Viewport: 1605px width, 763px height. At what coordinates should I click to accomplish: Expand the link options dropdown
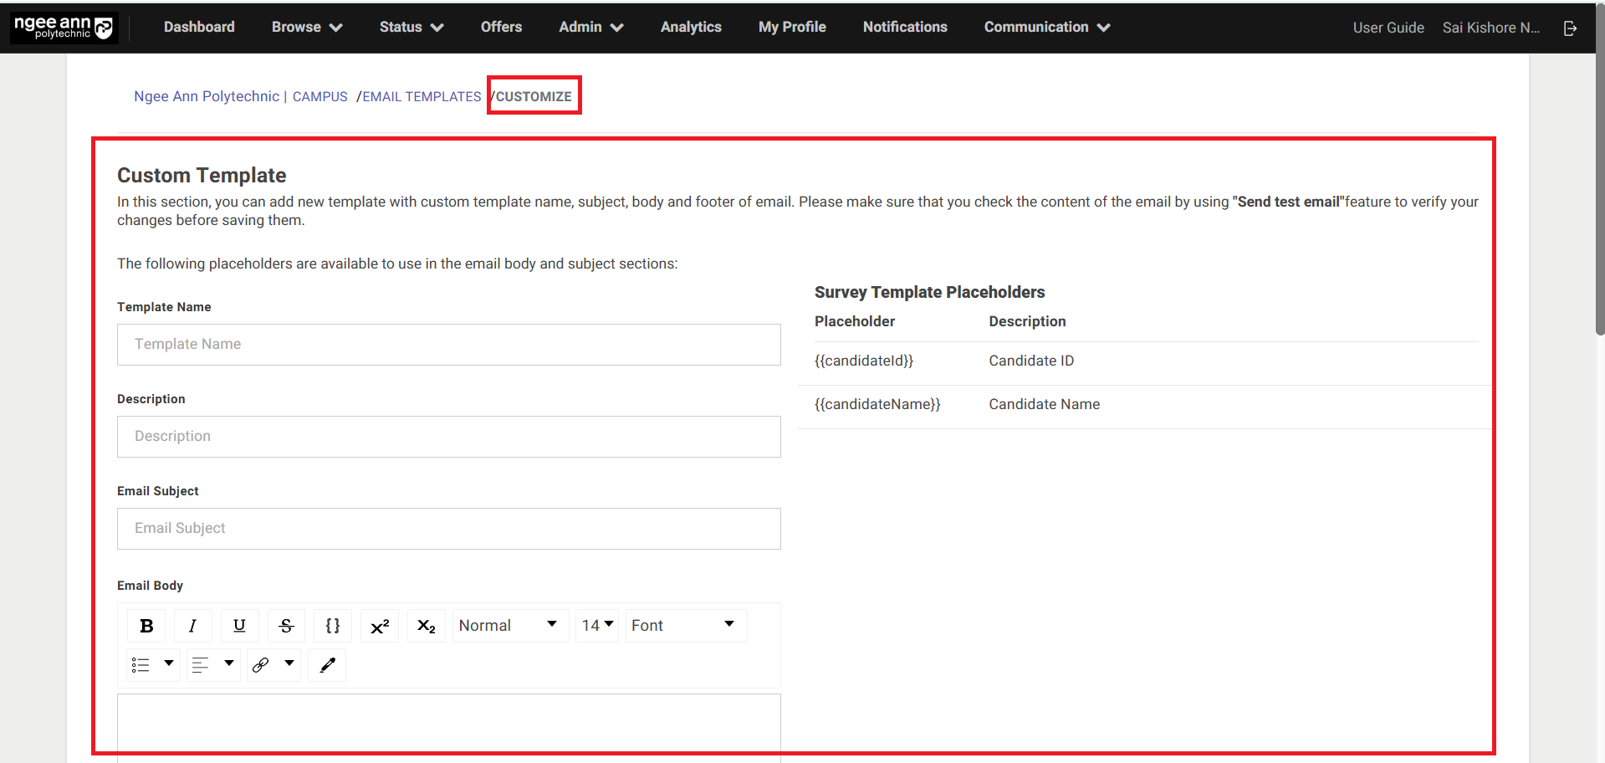tap(273, 664)
